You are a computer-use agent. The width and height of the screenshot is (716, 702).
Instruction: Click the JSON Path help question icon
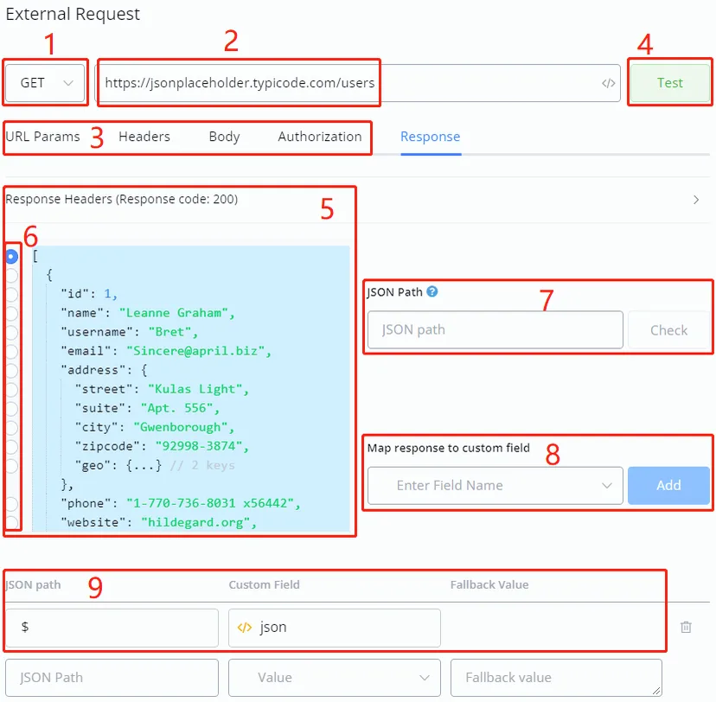(432, 291)
